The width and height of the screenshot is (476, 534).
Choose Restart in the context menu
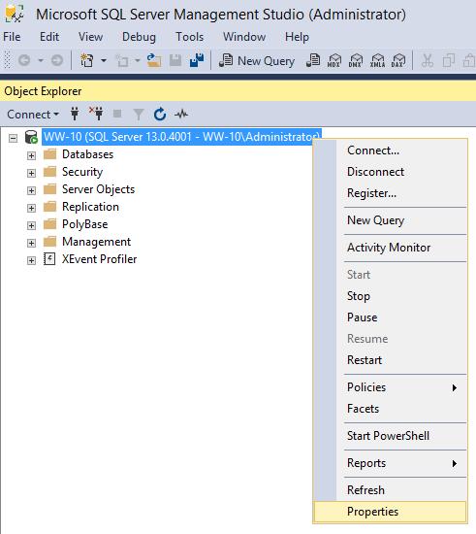pos(390,360)
